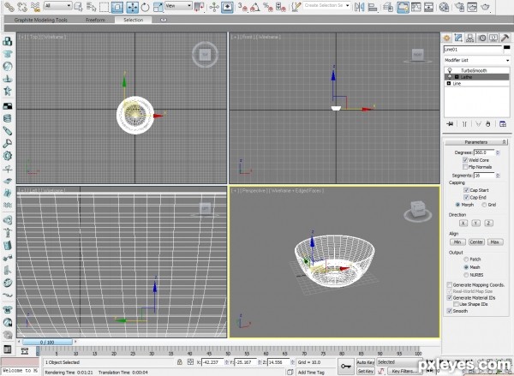
Task: Click Configure Modifier Sets icon
Action: pos(503,124)
